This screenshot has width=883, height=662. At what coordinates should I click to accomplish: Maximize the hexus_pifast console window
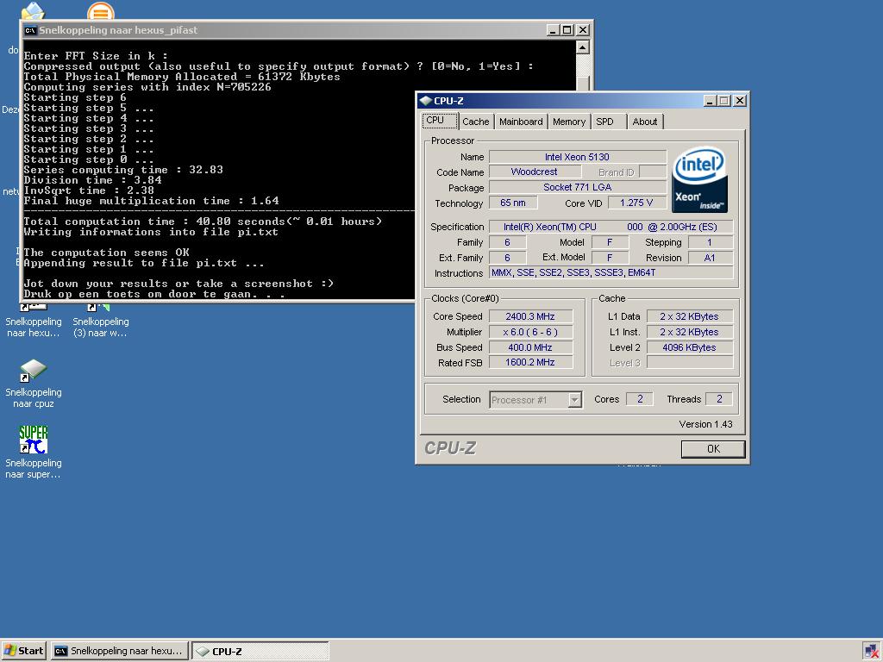[567, 30]
